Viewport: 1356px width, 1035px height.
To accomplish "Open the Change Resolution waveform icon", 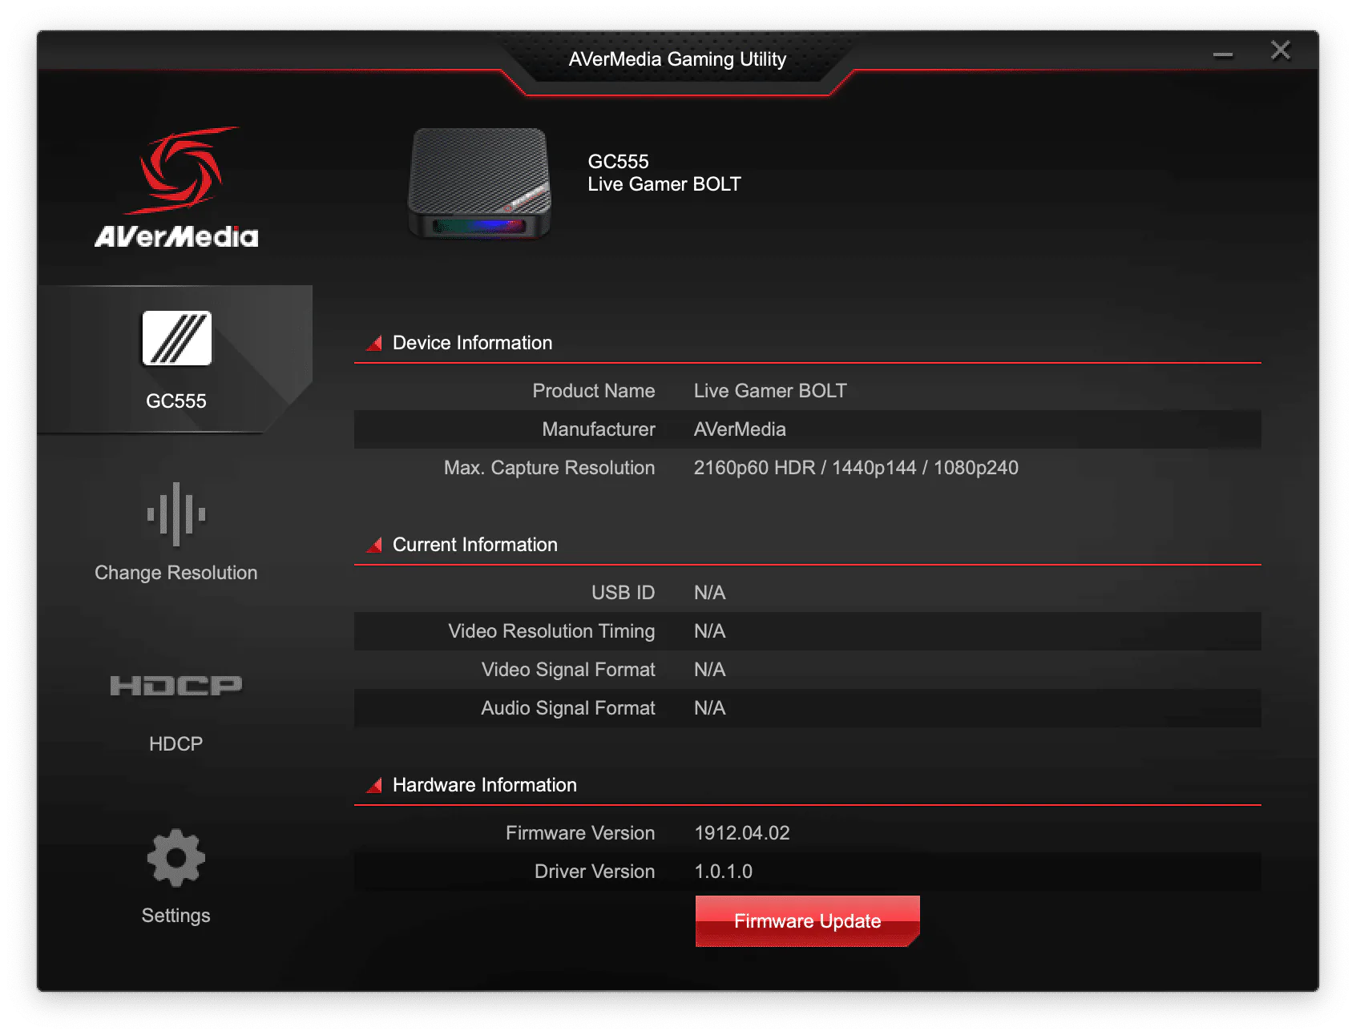I will [176, 514].
